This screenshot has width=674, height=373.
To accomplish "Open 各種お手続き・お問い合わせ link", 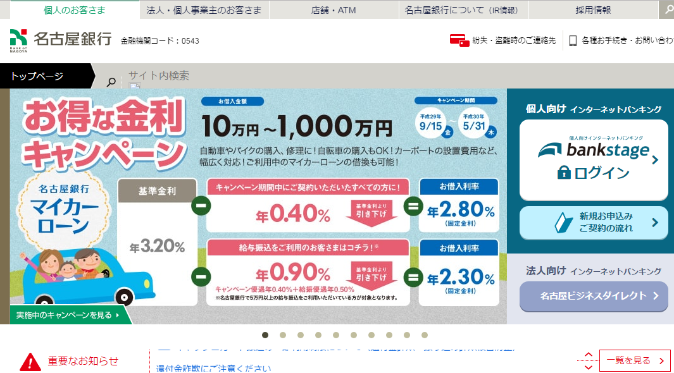I will (x=621, y=40).
